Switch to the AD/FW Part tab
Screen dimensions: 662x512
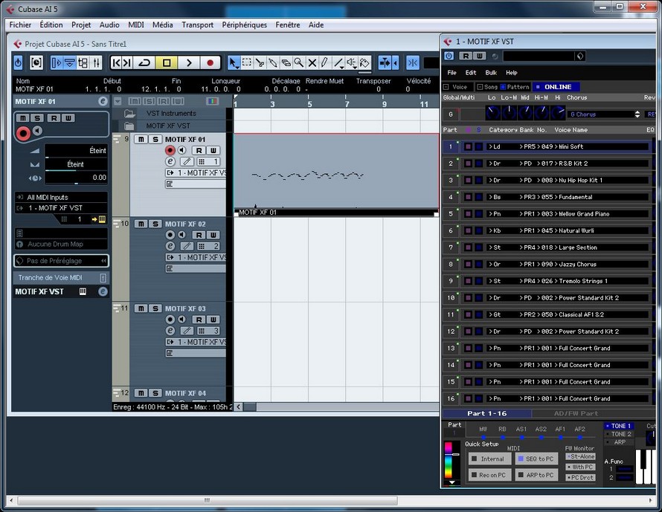pos(575,413)
